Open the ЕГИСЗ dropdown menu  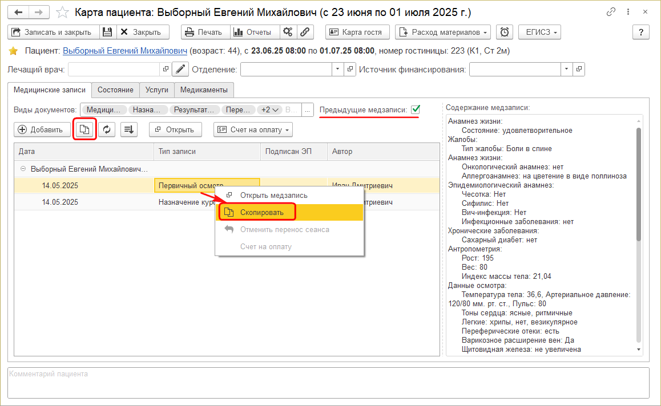coord(539,32)
